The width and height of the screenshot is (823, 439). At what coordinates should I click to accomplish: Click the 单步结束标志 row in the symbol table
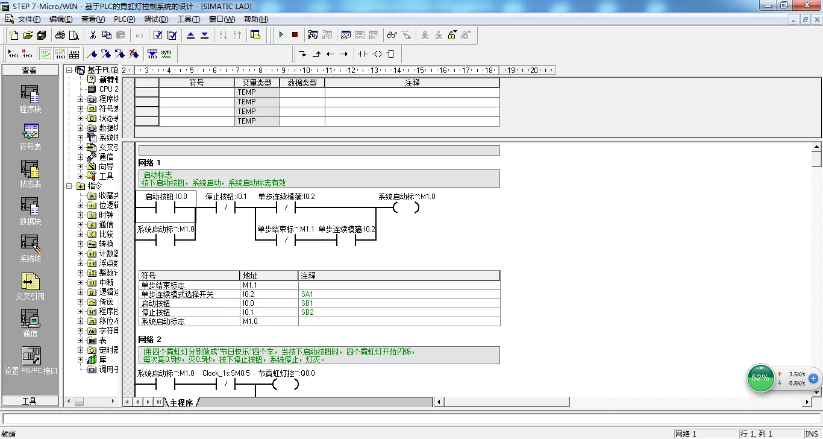pos(319,285)
